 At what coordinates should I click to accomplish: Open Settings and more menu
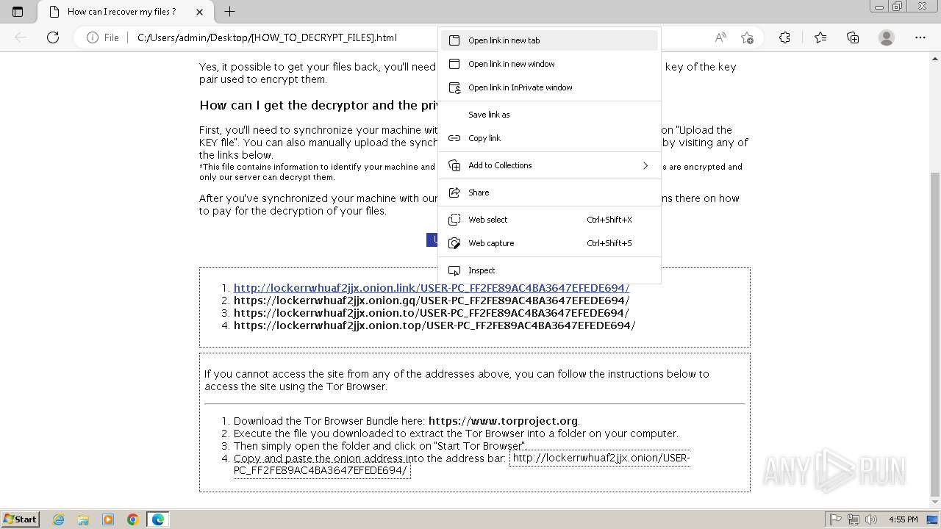point(920,37)
